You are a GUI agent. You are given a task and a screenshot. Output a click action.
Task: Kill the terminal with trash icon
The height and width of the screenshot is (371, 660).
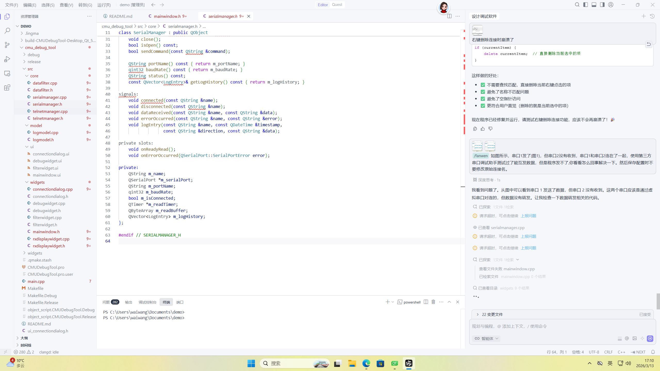pos(433,302)
